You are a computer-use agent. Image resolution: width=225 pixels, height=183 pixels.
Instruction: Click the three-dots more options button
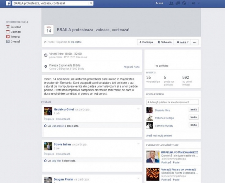194,42
